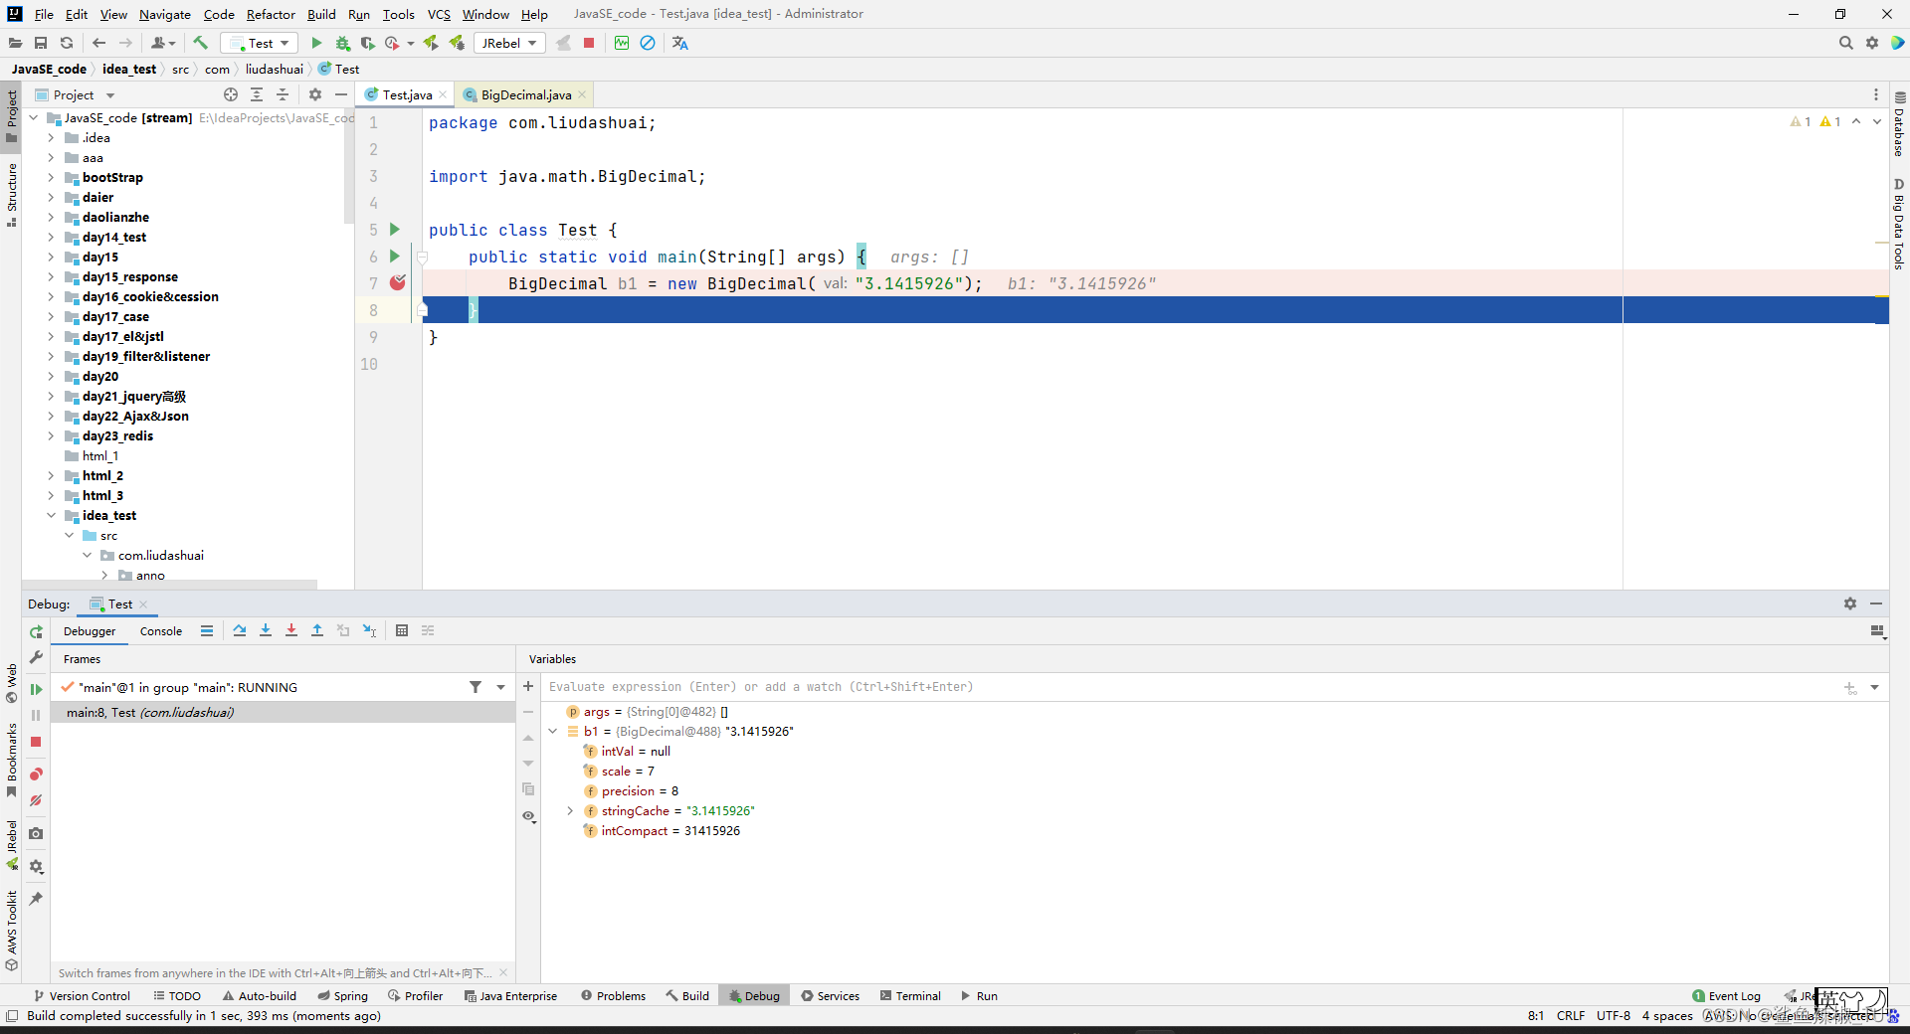
Task: Open thread selector dropdown in Frames
Action: [500, 687]
